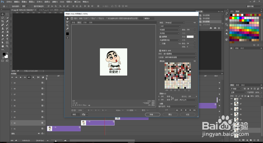Go to first animation frame in dialog

coord(177,110)
